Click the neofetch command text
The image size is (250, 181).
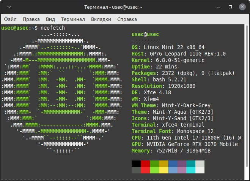(53, 28)
